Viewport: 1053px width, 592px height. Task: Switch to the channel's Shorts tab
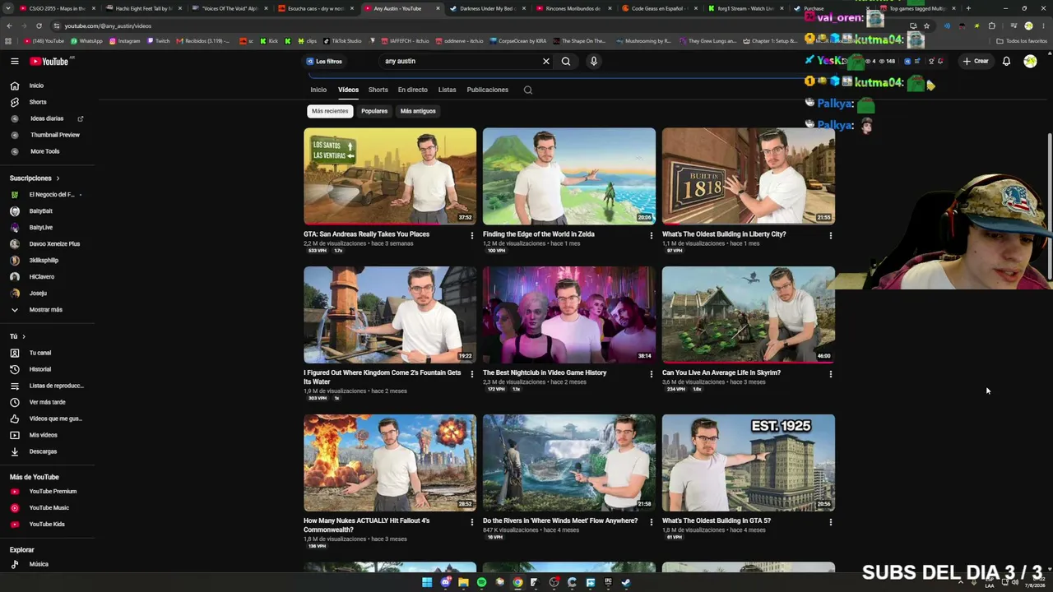coord(378,90)
